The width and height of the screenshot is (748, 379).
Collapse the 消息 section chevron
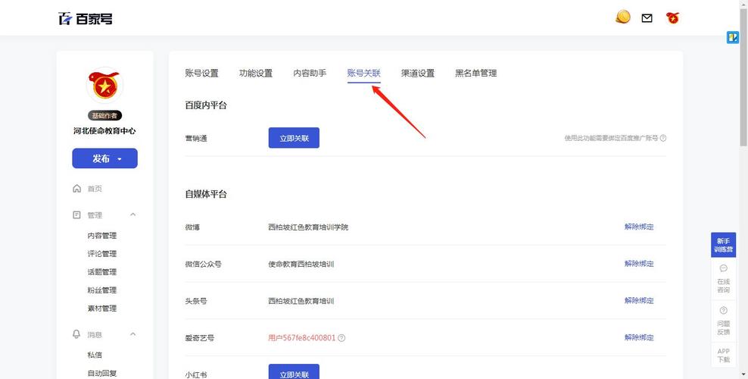coord(133,334)
